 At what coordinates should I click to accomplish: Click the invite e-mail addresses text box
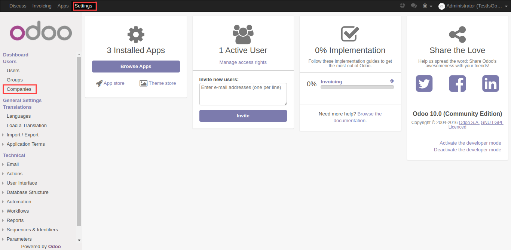(243, 94)
